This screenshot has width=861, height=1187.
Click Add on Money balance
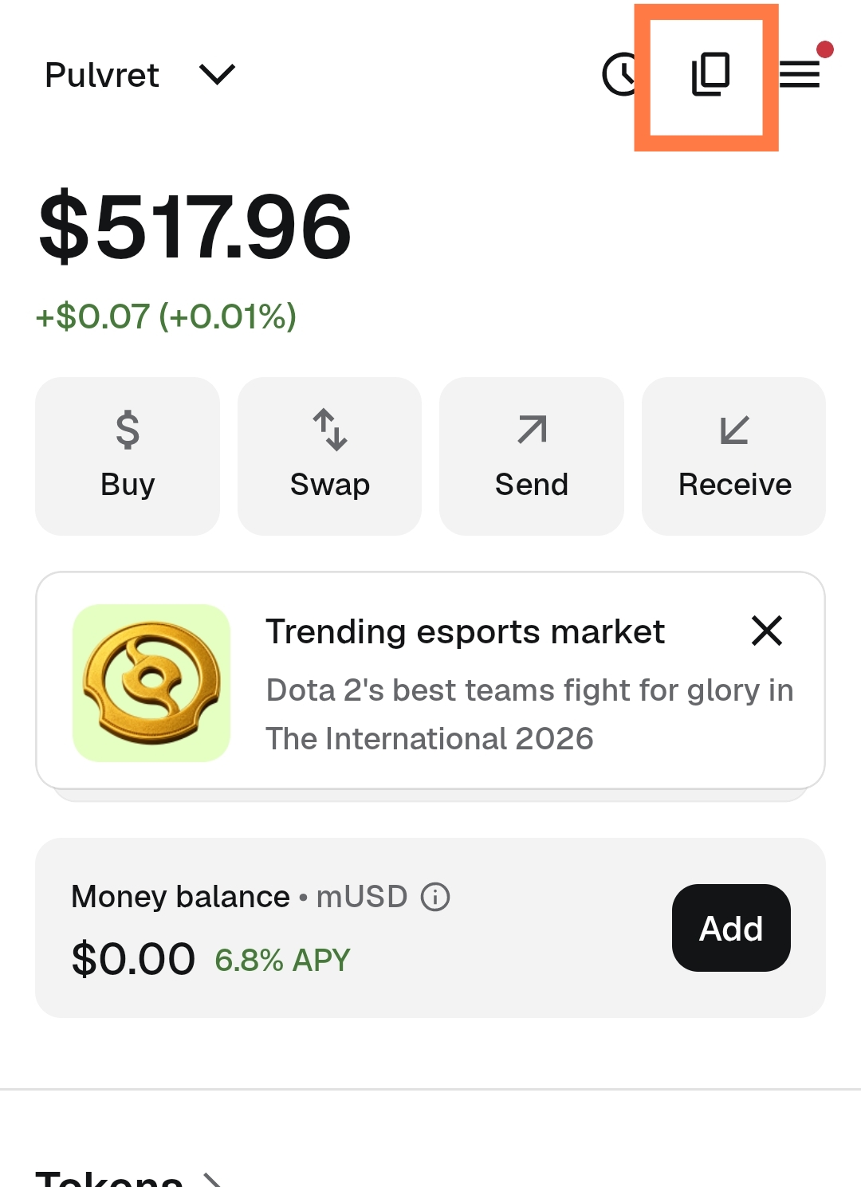point(731,928)
